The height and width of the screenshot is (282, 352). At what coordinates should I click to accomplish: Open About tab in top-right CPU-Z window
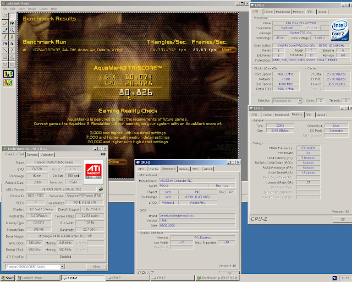click(x=322, y=12)
